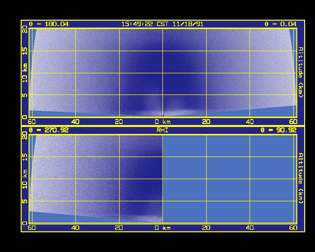Click the "15" altitude tick of the lower panel
The width and height of the screenshot is (315, 252).
click(25, 157)
